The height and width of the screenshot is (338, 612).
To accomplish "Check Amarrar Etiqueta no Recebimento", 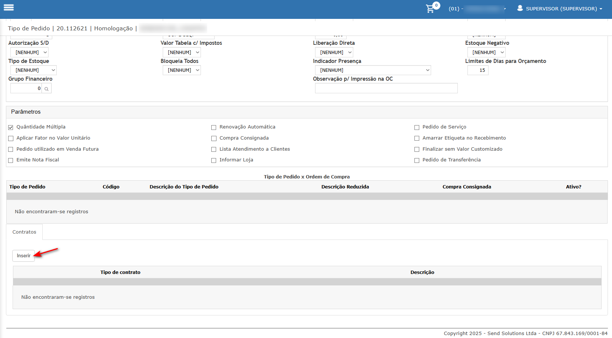I will [x=417, y=138].
